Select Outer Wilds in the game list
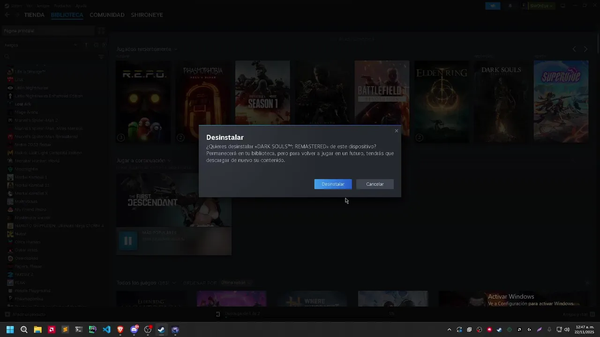Image resolution: width=600 pixels, height=337 pixels. [x=26, y=250]
